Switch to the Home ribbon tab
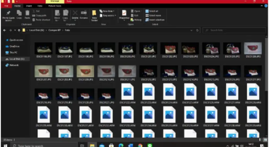 [17, 6]
